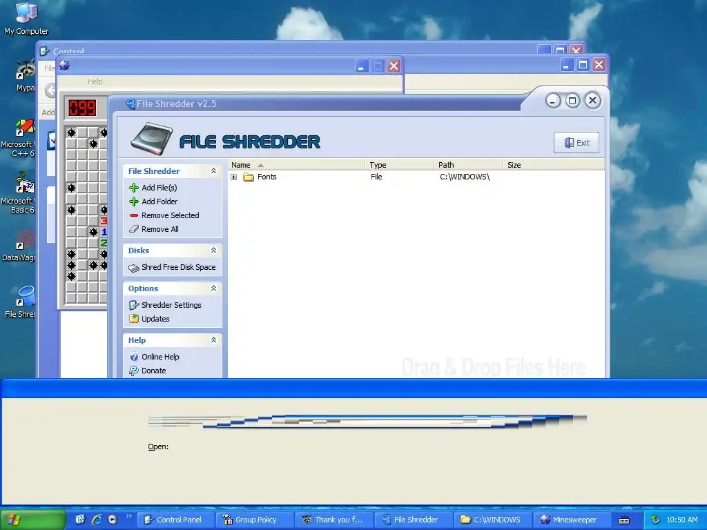
Task: Click the question mark Online Help icon
Action: coord(134,357)
